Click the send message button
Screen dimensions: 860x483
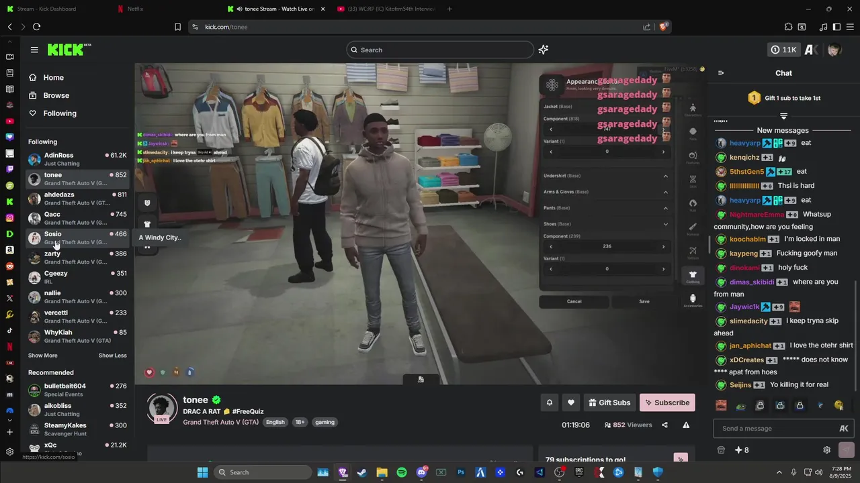847,450
